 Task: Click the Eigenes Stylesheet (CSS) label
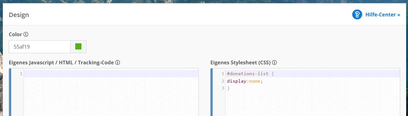(240, 62)
